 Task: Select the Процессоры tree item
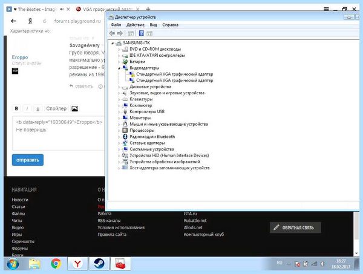[142, 130]
